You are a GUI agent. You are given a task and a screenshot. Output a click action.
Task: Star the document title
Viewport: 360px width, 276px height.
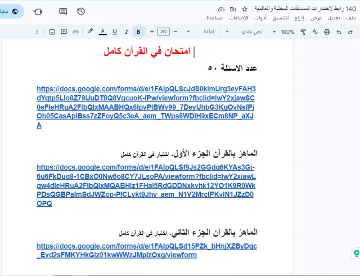click(245, 9)
